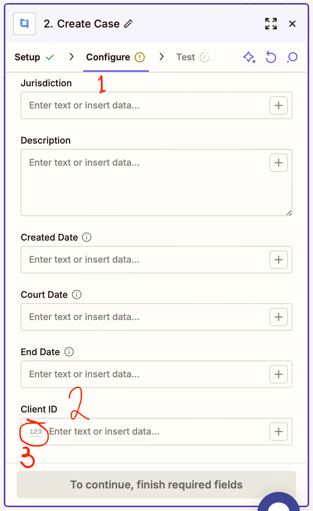The image size is (313, 511).
Task: Open insert data menu for Jurisdiction field
Action: coord(278,105)
